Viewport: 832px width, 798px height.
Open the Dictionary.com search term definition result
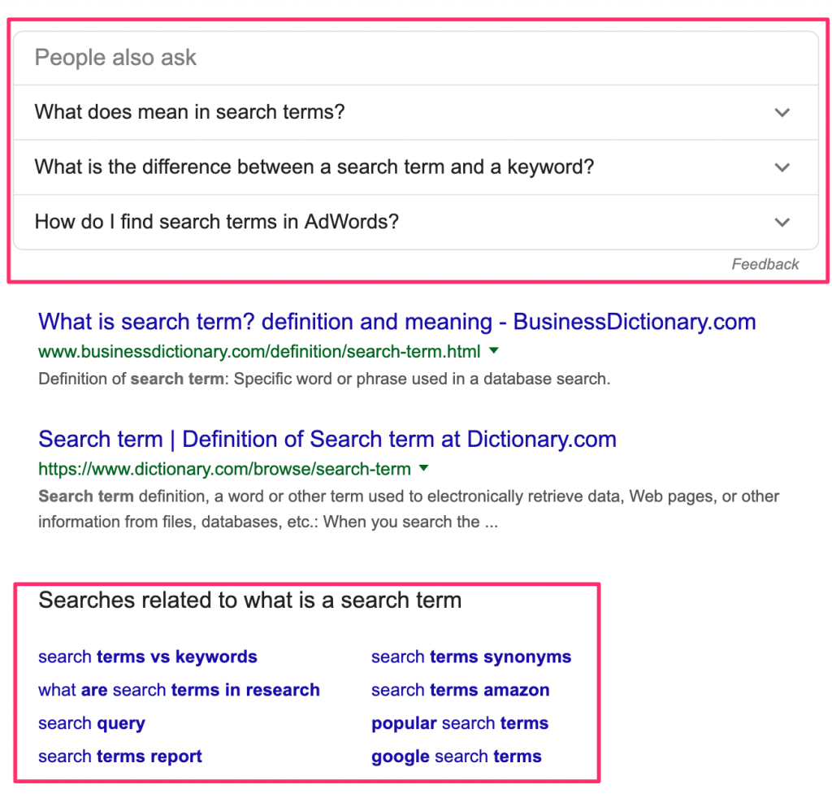click(326, 439)
